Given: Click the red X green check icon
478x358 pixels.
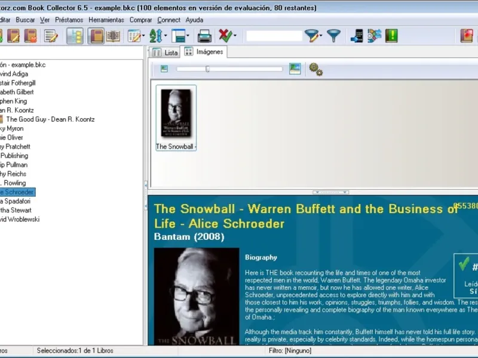Looking at the screenshot, I should pyautogui.click(x=226, y=36).
